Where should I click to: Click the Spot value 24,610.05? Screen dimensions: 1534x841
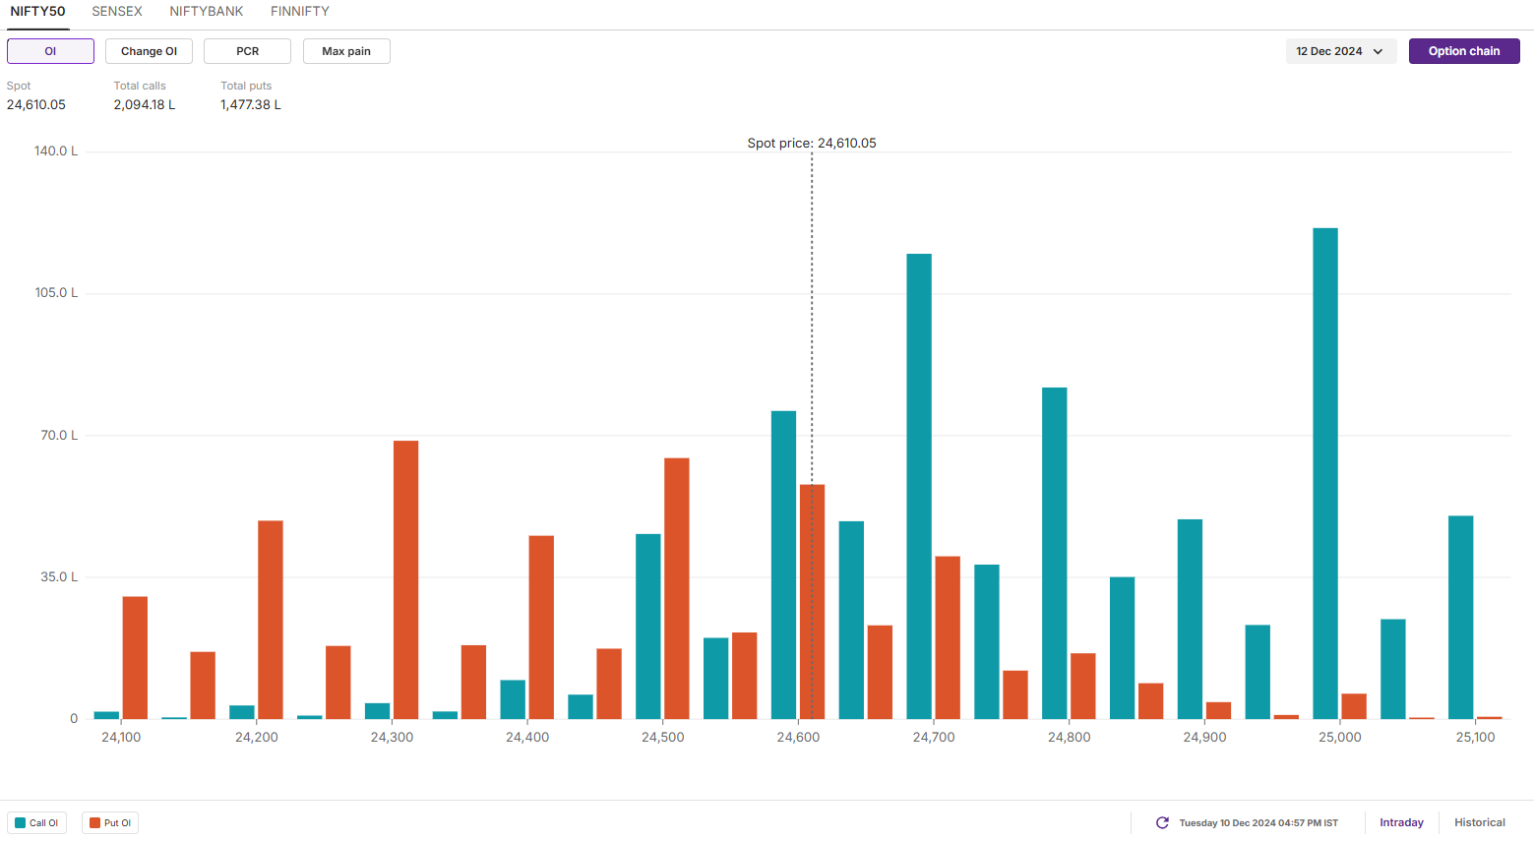(36, 104)
